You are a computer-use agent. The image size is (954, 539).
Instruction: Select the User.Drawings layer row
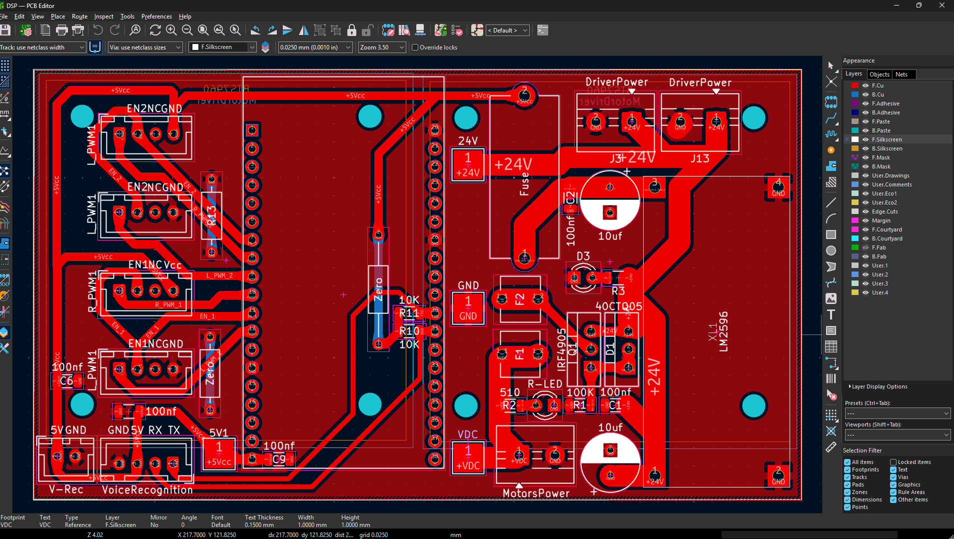898,175
